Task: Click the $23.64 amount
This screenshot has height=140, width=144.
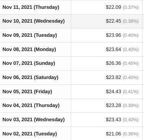Action: click(113, 49)
